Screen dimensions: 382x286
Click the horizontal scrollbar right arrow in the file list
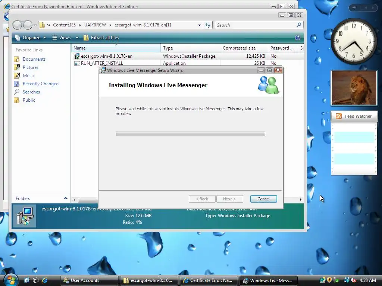click(x=301, y=200)
